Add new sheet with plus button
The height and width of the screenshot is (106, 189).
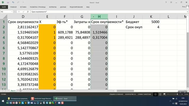point(20,91)
